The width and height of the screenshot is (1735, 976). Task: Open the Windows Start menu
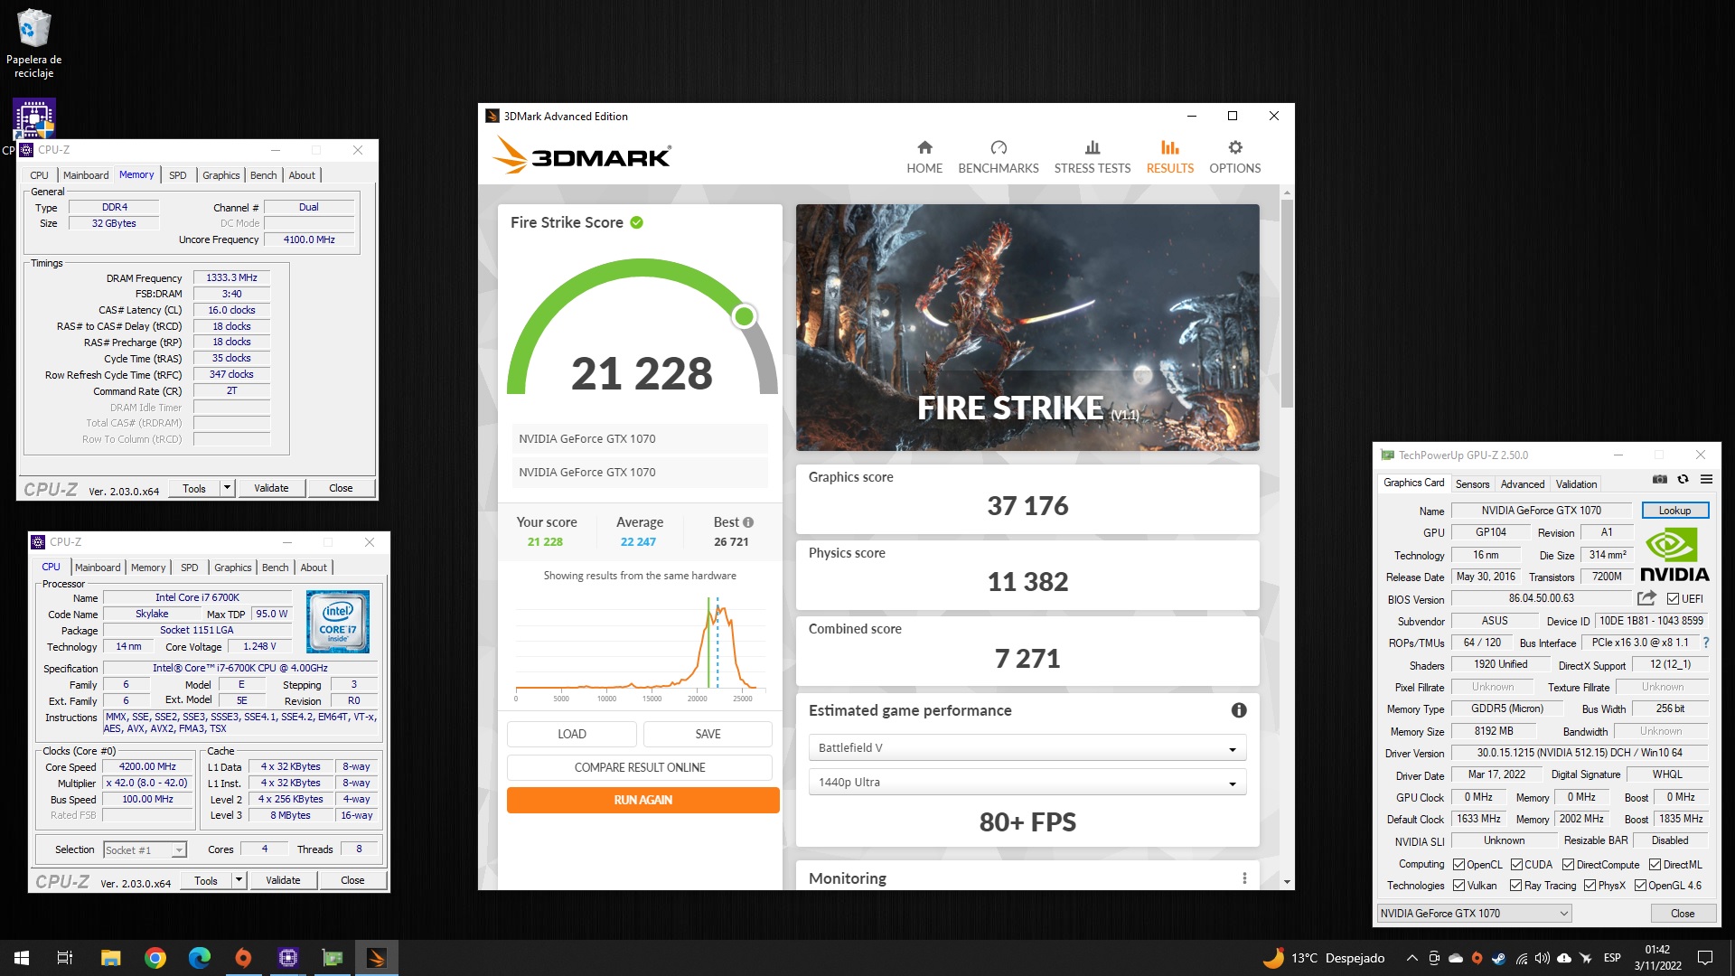pyautogui.click(x=22, y=958)
